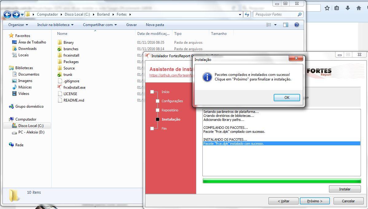The image size is (368, 209).
Task: Click the browser bookmark star icon
Action: click(x=327, y=8)
